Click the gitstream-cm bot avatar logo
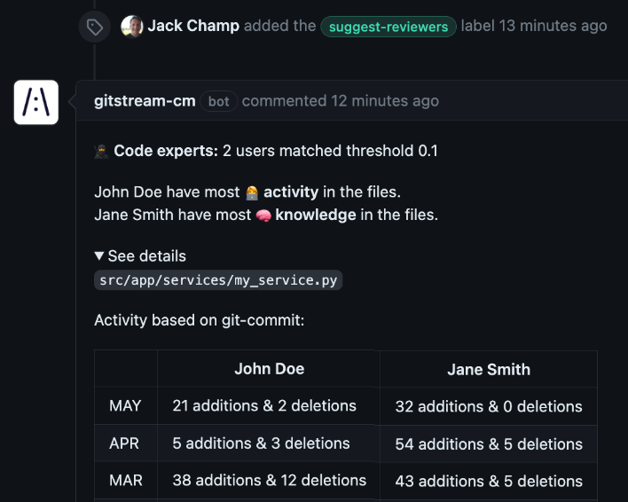 pos(36,102)
